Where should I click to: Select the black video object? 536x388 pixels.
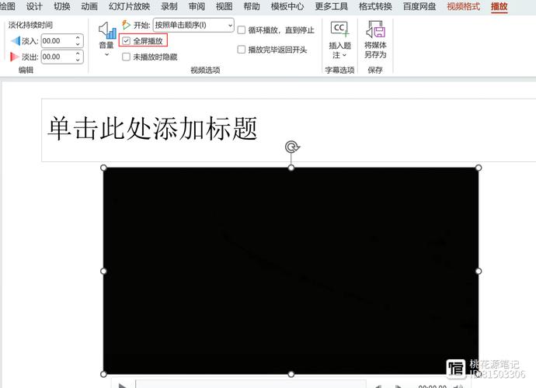(x=291, y=271)
